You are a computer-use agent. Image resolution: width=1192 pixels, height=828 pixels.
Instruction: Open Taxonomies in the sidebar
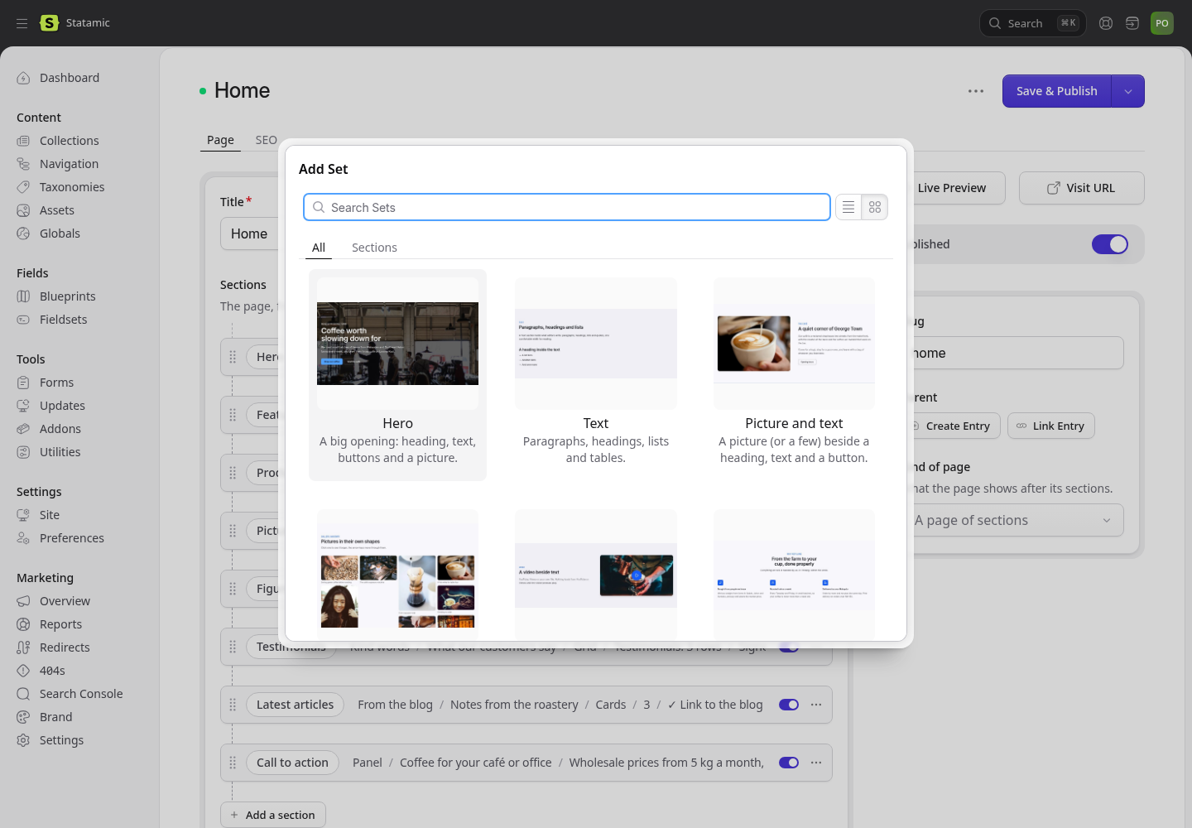point(72,187)
